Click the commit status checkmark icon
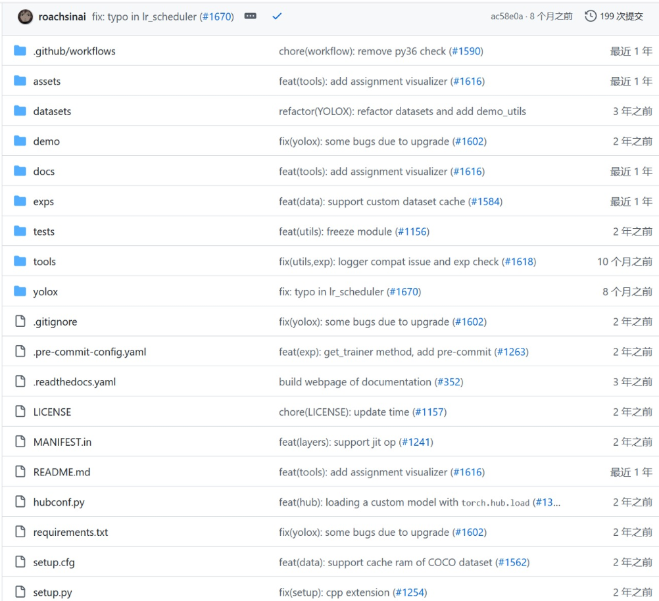 [x=277, y=16]
